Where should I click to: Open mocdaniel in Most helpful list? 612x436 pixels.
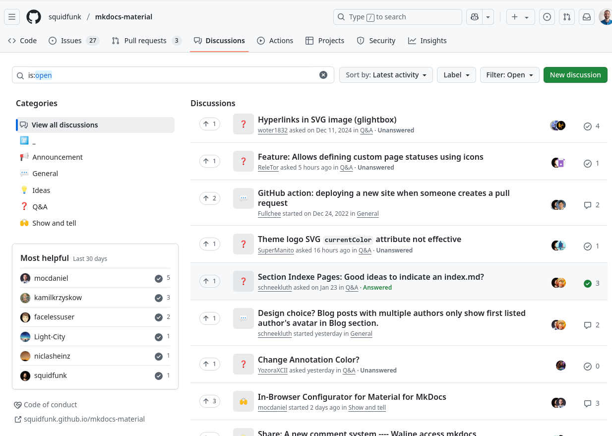51,278
